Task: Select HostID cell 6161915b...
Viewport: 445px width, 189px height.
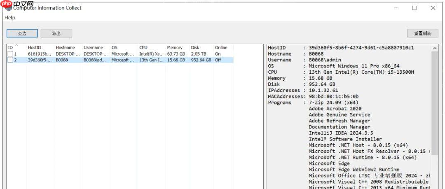Action: [x=40, y=54]
